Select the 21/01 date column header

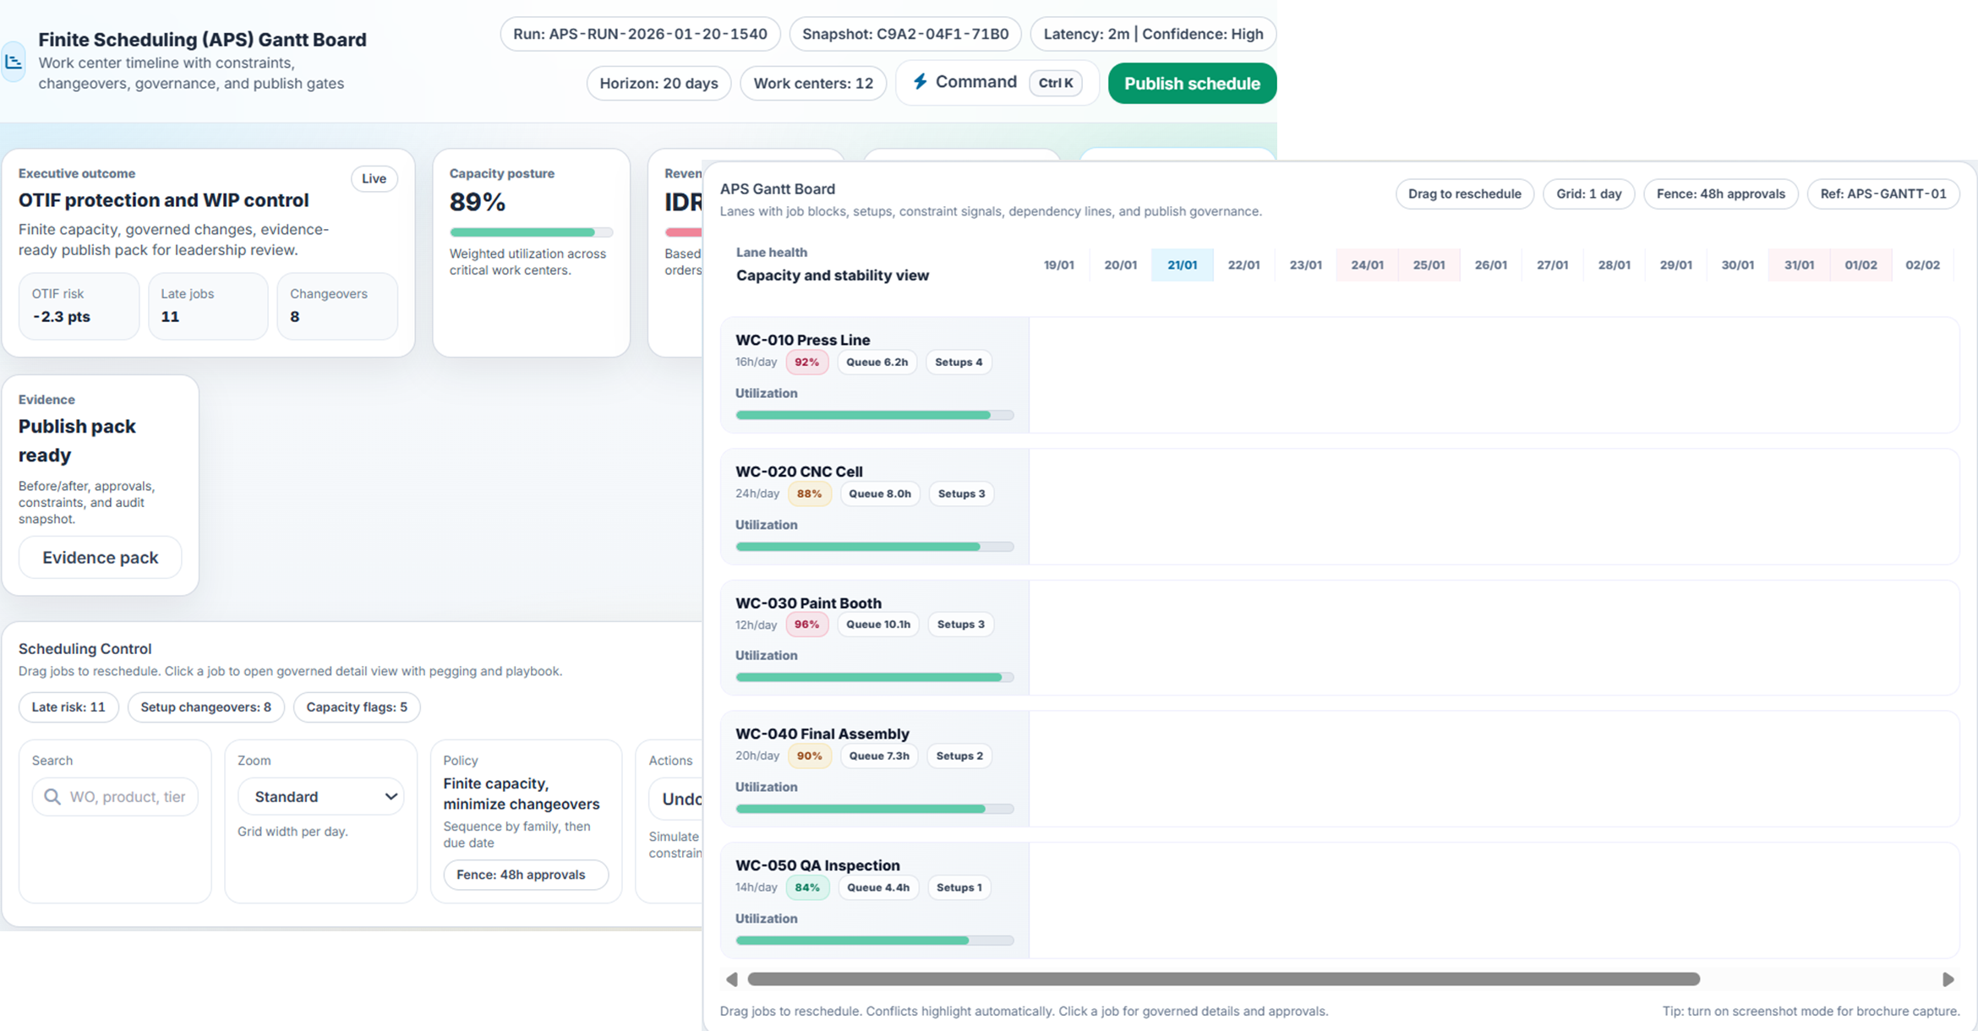click(1182, 265)
